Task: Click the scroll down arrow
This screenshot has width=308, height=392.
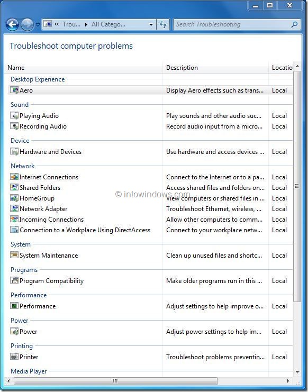Action: [297, 372]
